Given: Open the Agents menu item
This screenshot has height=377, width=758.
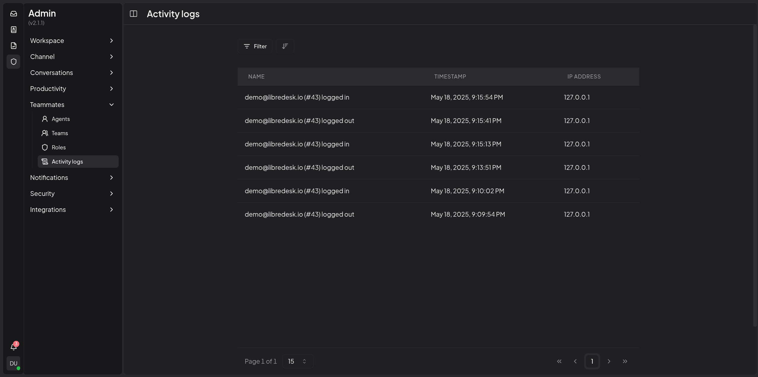Looking at the screenshot, I should click(x=61, y=119).
